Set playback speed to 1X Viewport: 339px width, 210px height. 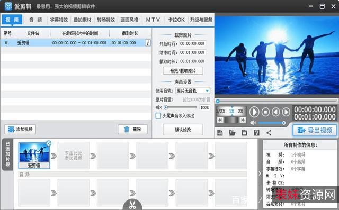[231, 112]
